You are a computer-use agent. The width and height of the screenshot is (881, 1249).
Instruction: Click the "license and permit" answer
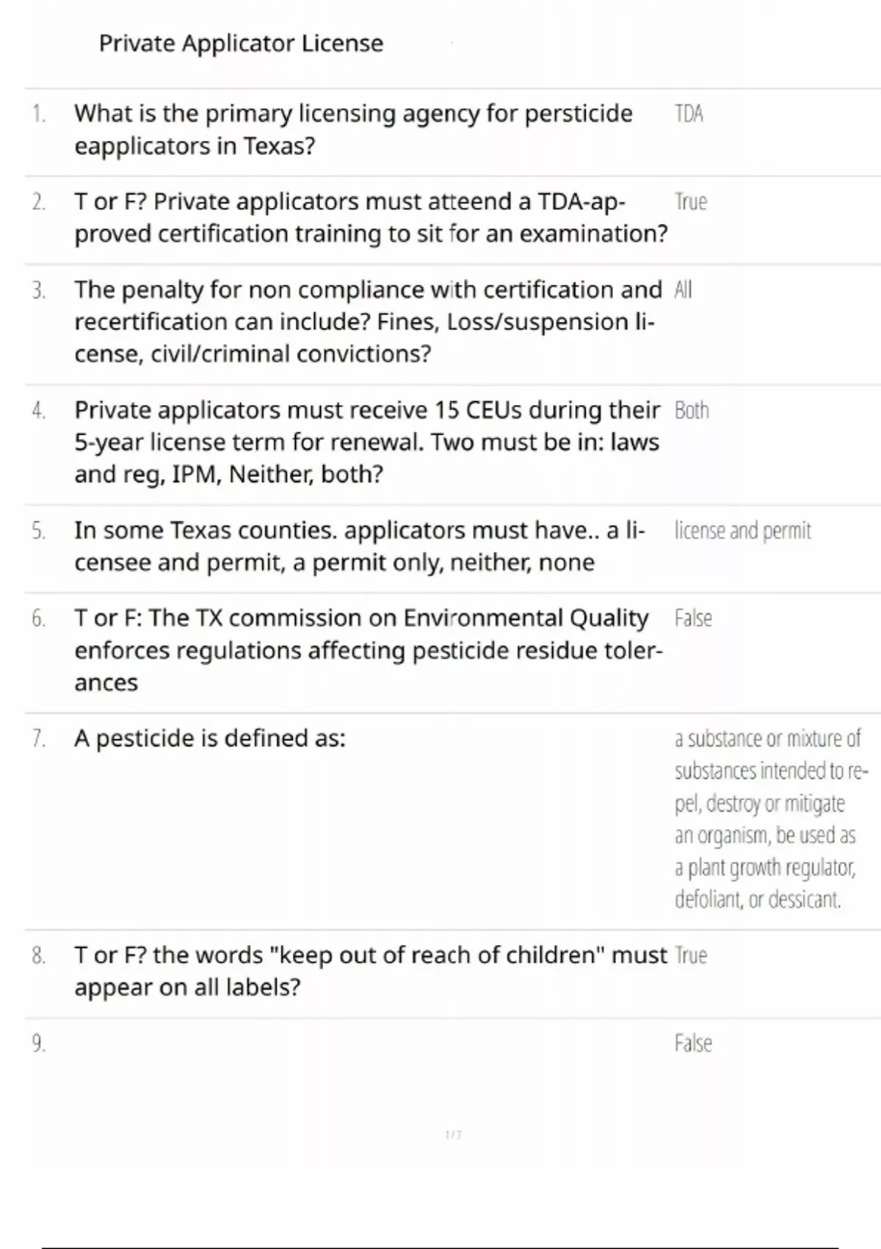(743, 530)
